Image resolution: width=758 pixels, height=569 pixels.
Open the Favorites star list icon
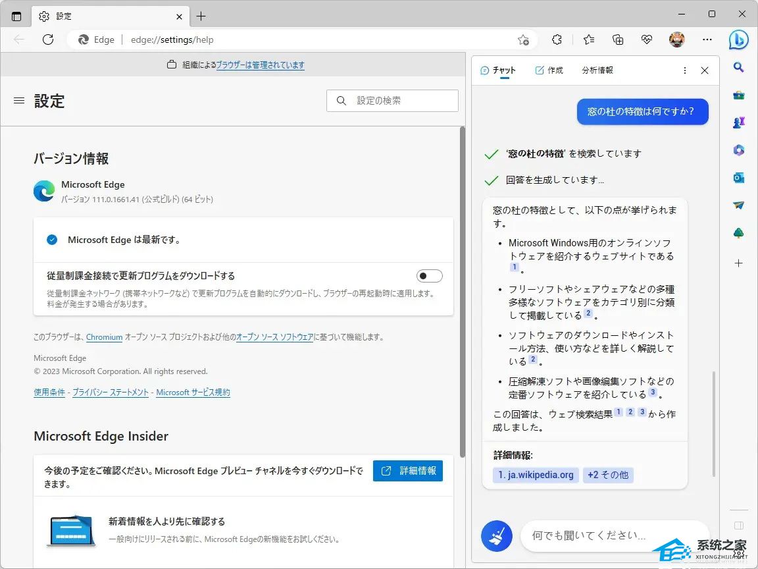click(x=588, y=40)
